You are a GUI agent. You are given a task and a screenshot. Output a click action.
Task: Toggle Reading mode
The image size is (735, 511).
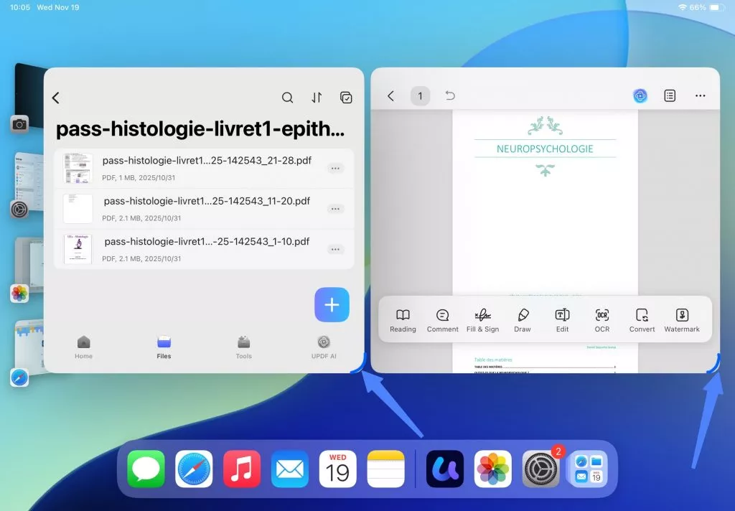[x=402, y=319]
